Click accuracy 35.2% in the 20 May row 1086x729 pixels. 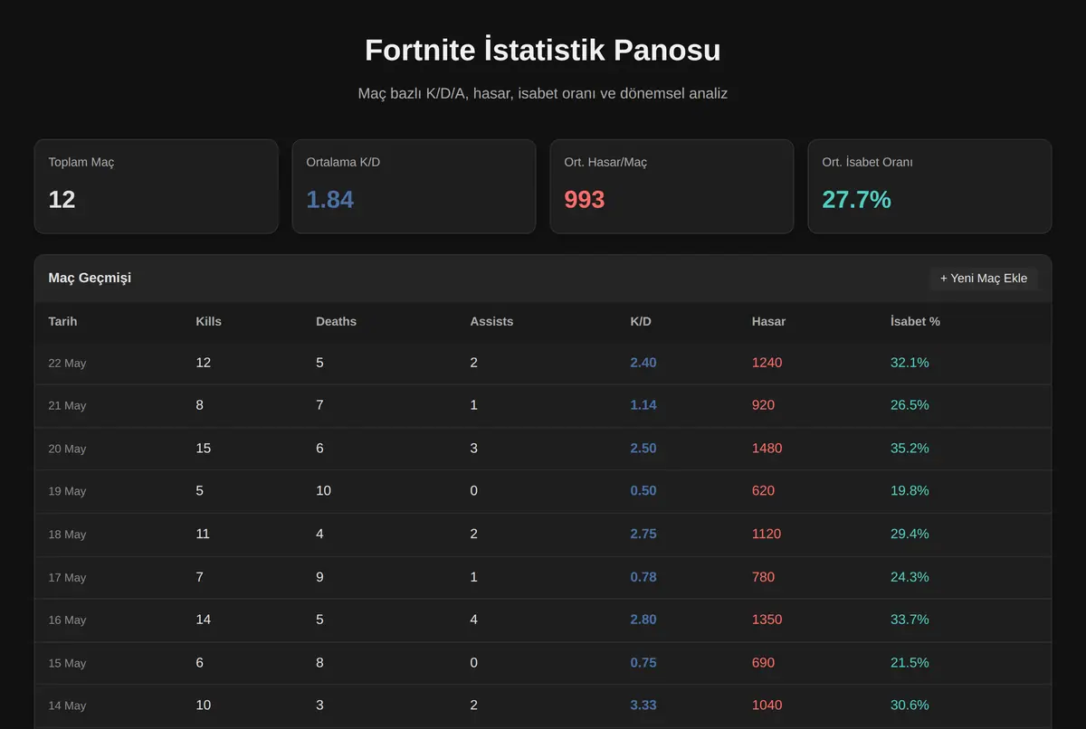pyautogui.click(x=910, y=449)
